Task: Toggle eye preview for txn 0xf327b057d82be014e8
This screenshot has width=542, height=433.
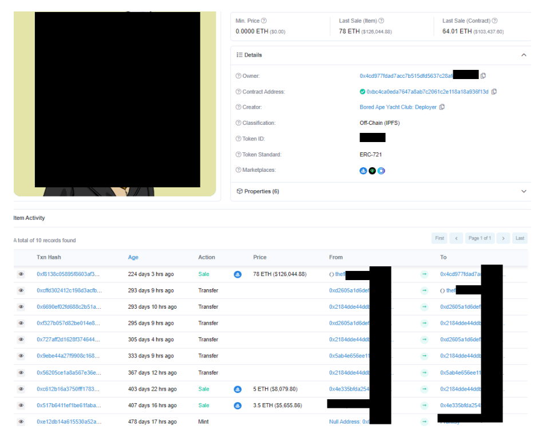Action: point(21,323)
